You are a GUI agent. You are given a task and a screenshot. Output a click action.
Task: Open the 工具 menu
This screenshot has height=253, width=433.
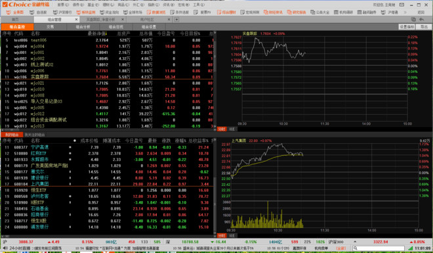pos(199,5)
